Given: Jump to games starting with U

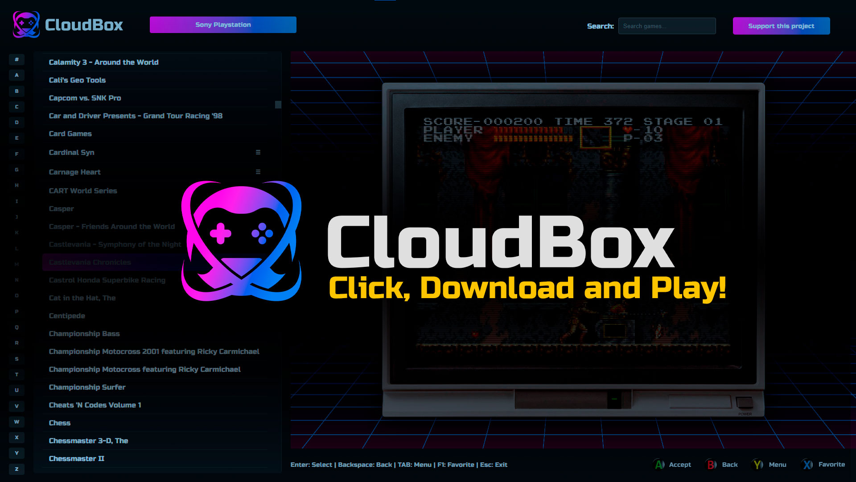Looking at the screenshot, I should click(16, 390).
